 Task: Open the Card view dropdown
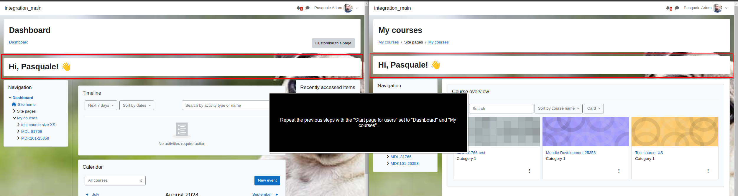click(x=594, y=108)
